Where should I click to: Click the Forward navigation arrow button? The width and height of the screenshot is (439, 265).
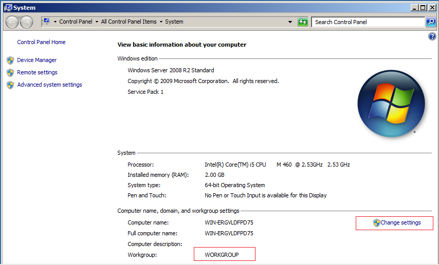point(26,22)
